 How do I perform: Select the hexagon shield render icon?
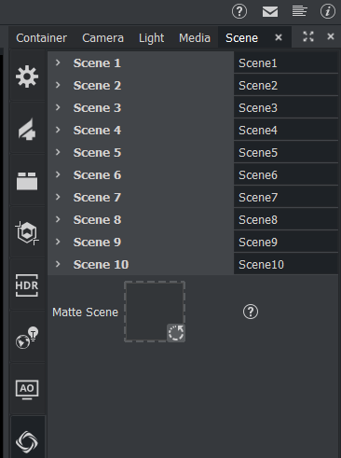click(x=27, y=233)
